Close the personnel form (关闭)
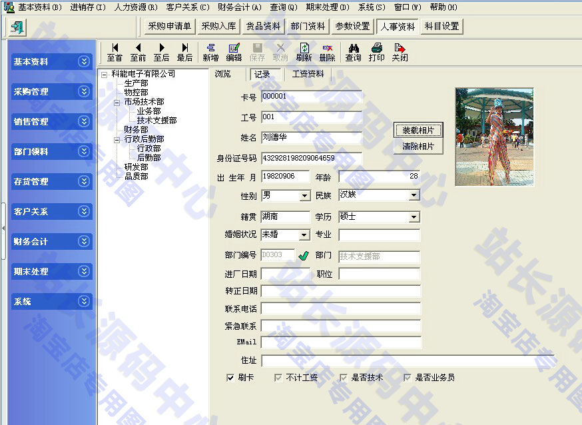Viewport: 582px width, 425px height. 400,53
